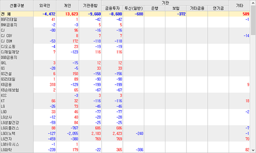Screen dimensions: 256x153
Task: Select the CJ제일제당 row
Action: click(x=125, y=52)
